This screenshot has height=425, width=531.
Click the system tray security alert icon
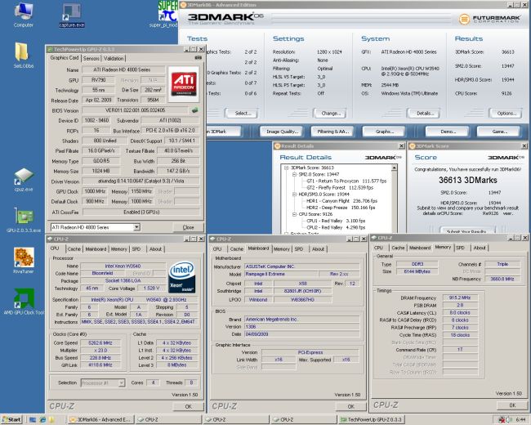tap(502, 419)
